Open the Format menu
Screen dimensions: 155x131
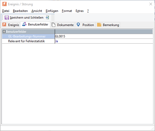[67, 11]
